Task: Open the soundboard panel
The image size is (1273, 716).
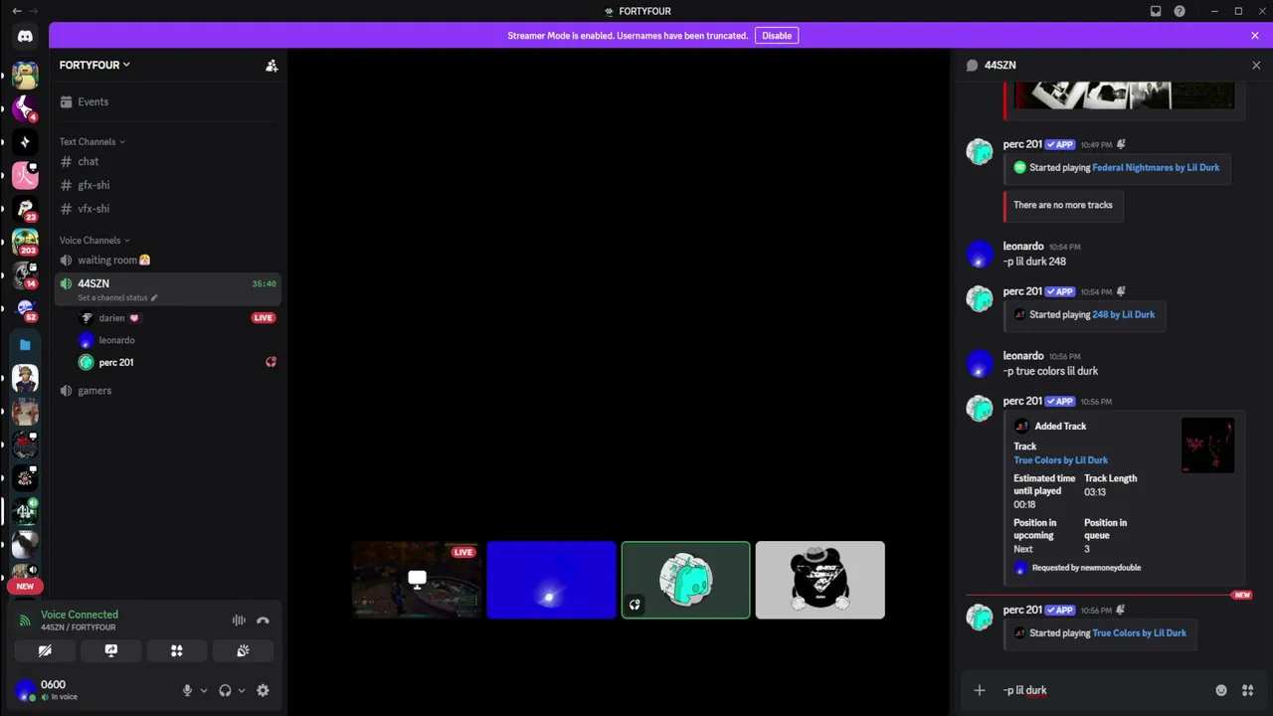Action: (x=243, y=650)
